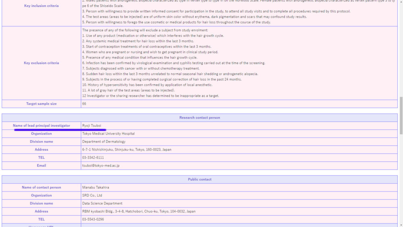Click the Key inclusion criteria label cell
This screenshot has width=403, height=227.
click(x=41, y=6)
